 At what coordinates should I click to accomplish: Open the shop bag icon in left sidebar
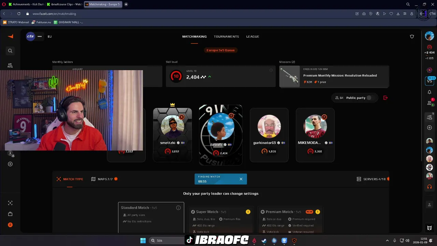pyautogui.click(x=10, y=214)
